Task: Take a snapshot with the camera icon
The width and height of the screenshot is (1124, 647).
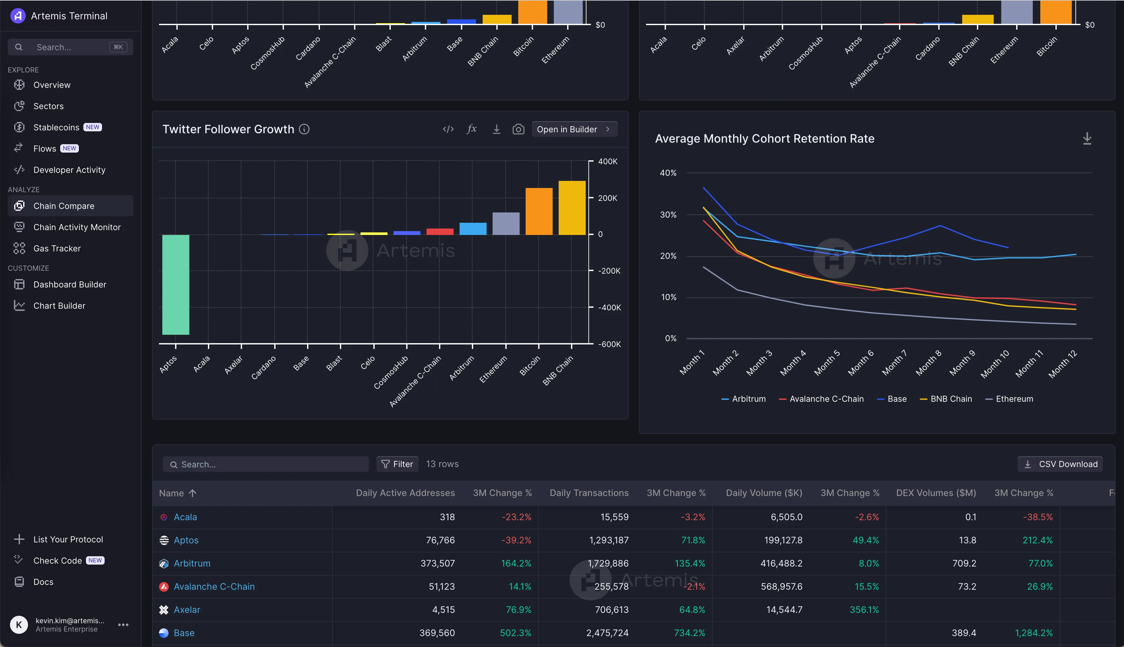Action: coord(519,129)
